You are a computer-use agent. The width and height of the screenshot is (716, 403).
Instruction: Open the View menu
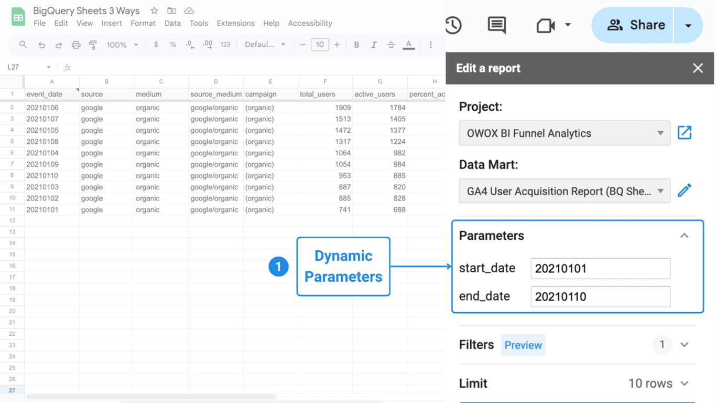point(84,24)
